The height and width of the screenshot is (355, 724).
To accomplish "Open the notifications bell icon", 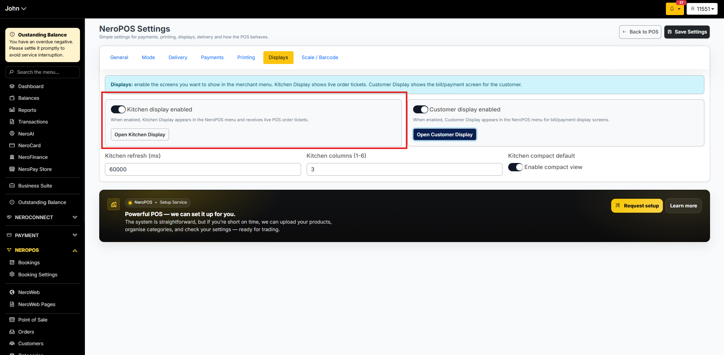I will 672,9.
